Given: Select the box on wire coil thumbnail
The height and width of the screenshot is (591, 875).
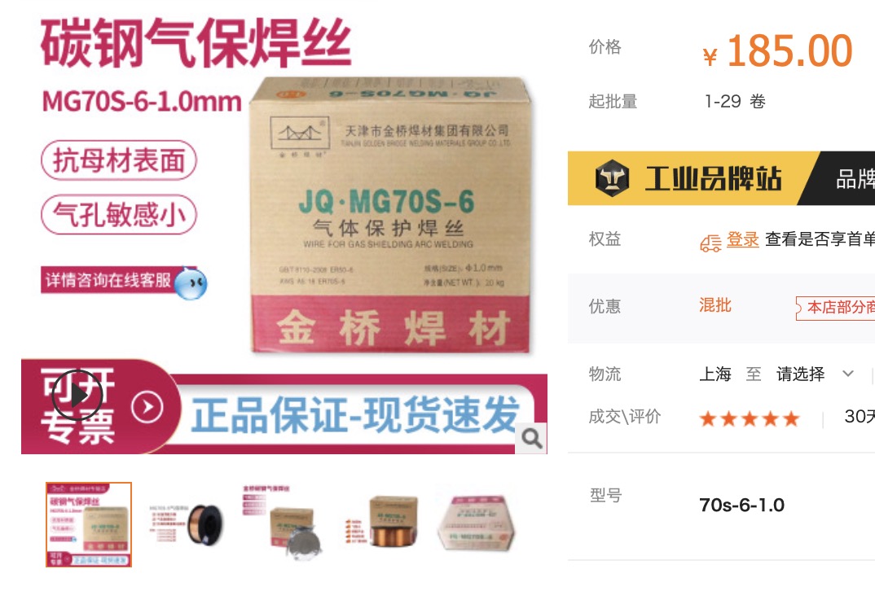Looking at the screenshot, I should 383,524.
